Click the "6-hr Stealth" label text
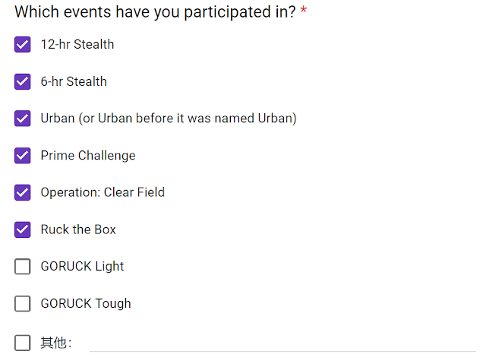Image resolution: width=486 pixels, height=364 pixels. 74,81
